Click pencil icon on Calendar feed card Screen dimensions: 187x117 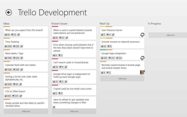coord(22,69)
